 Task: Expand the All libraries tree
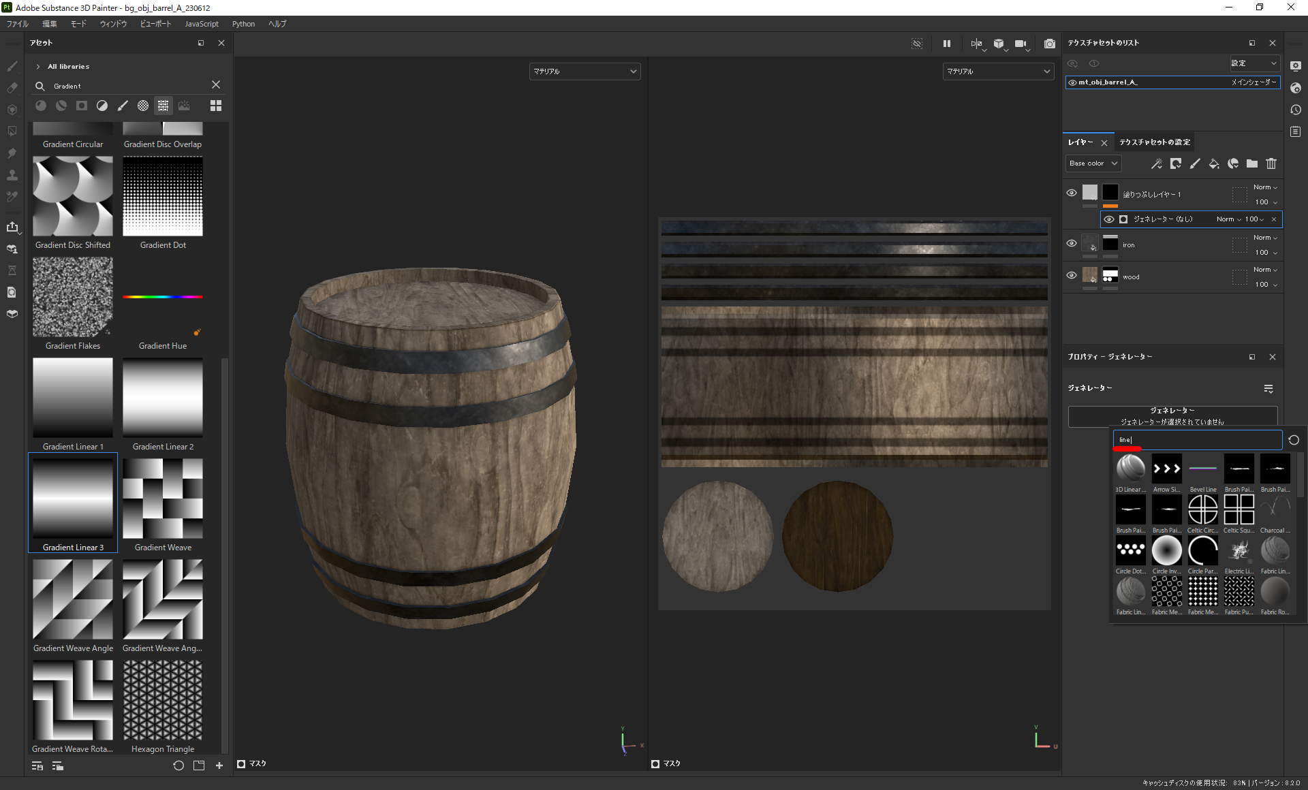tap(38, 67)
